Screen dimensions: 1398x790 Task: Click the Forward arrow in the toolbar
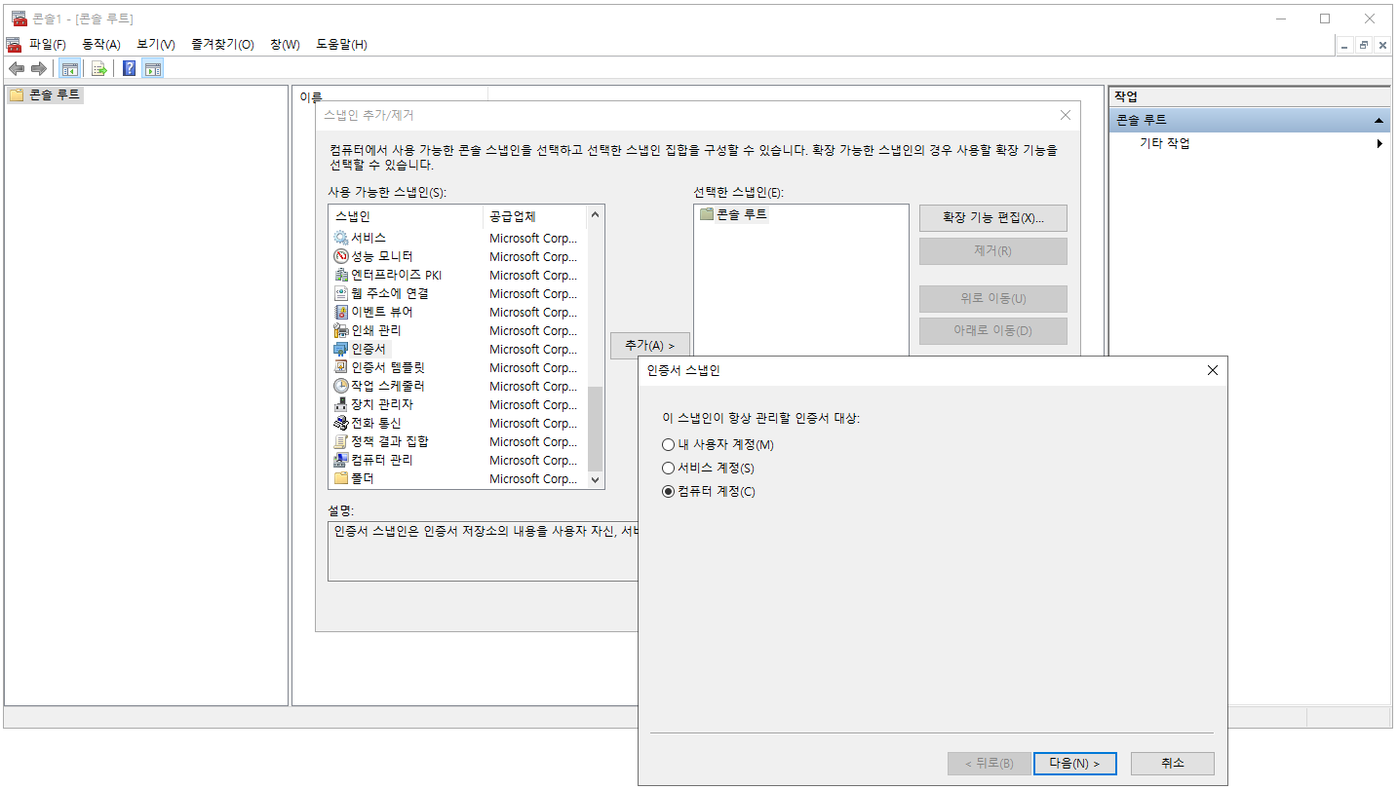click(x=39, y=68)
